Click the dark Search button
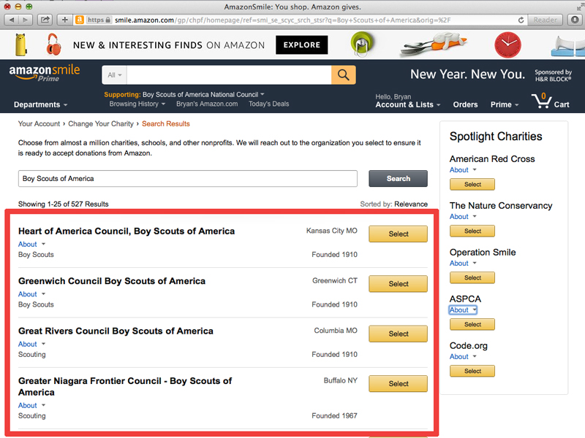The height and width of the screenshot is (438, 585). tap(398, 179)
